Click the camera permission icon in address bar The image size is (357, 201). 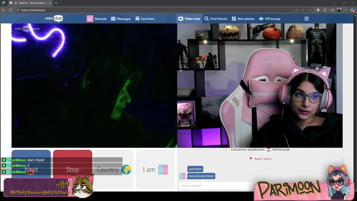coord(296,10)
